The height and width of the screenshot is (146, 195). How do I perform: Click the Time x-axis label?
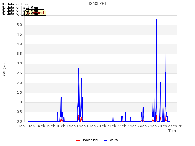172,130
